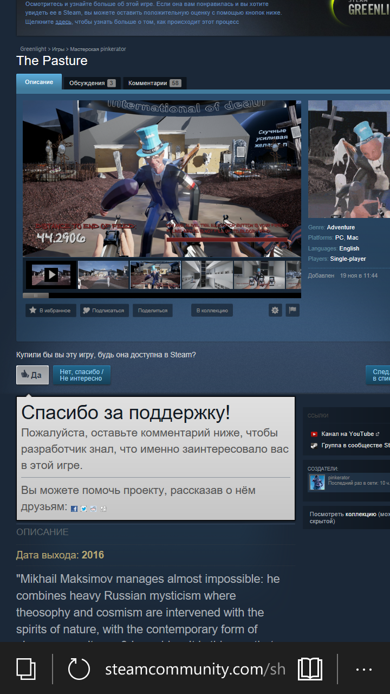Add to favorites with В избранное
This screenshot has width=390, height=694.
[50, 310]
